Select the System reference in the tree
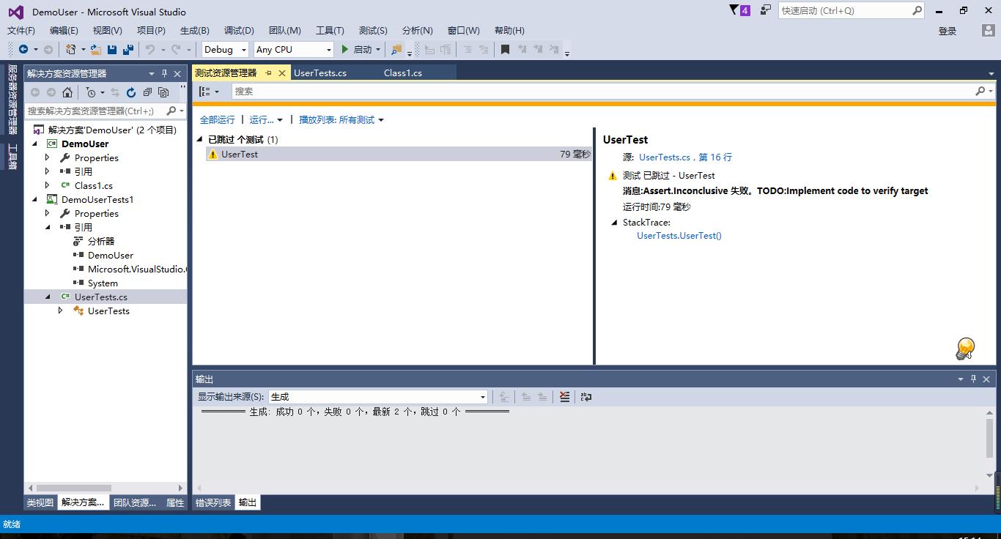1001x539 pixels. coord(103,283)
